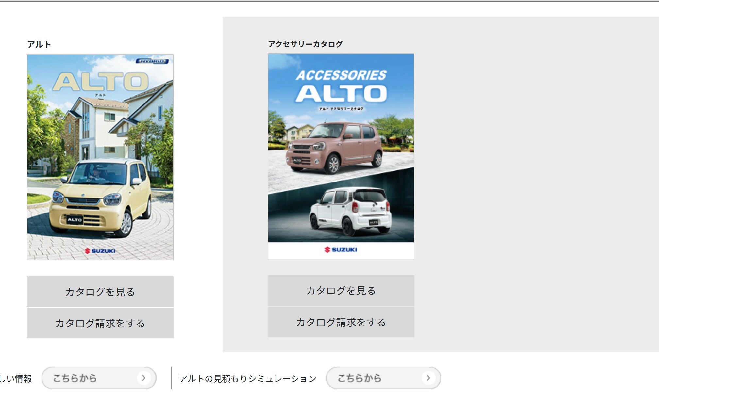The width and height of the screenshot is (737, 395).
Task: Click the アルトの見積もりシミュレーション label
Action: [x=248, y=379]
